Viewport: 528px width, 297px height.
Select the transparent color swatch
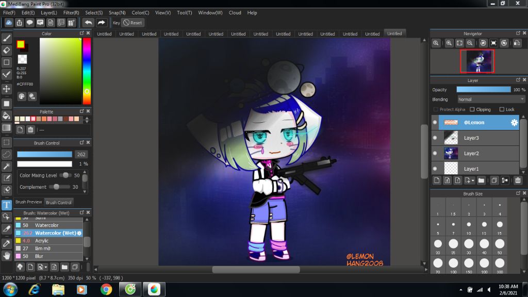click(x=22, y=59)
